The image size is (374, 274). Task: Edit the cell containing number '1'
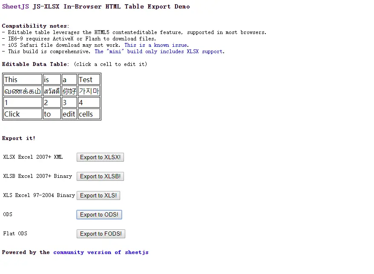tap(23, 103)
